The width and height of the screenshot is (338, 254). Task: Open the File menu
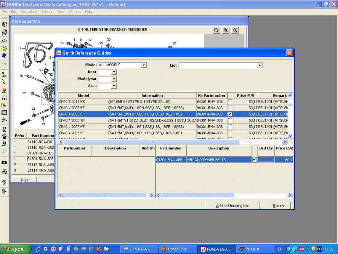pos(4,12)
